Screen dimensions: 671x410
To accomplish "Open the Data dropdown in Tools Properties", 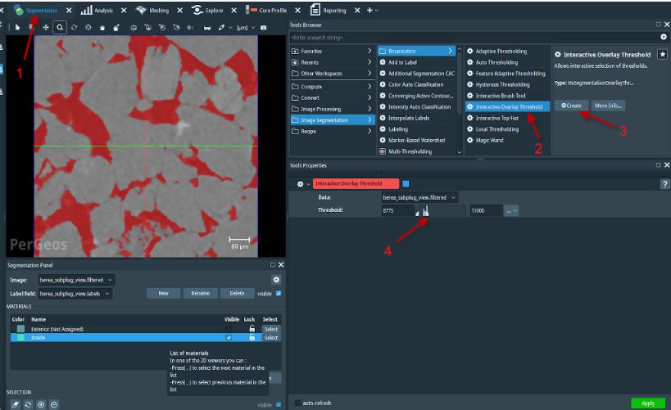I will [419, 197].
